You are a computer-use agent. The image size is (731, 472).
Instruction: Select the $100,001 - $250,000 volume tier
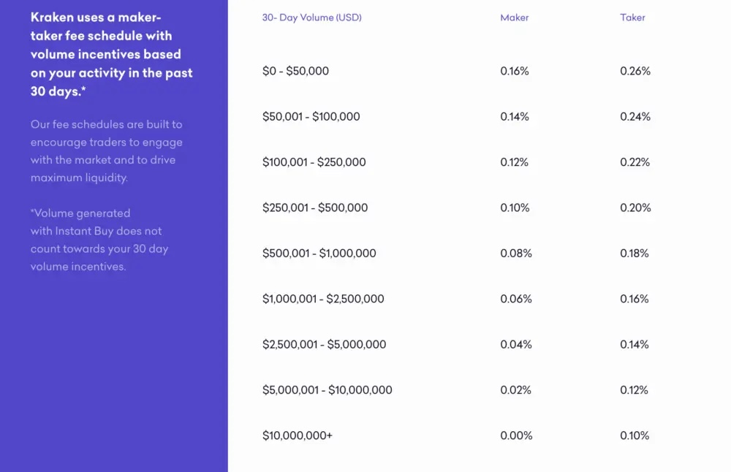pyautogui.click(x=314, y=162)
